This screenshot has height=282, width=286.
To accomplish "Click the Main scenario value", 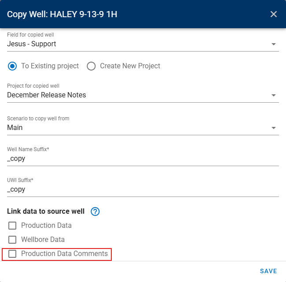I will [15, 128].
